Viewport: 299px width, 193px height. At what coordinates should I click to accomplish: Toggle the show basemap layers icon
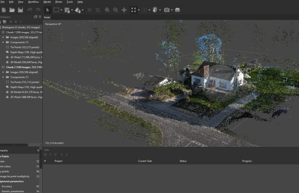click(x=178, y=10)
